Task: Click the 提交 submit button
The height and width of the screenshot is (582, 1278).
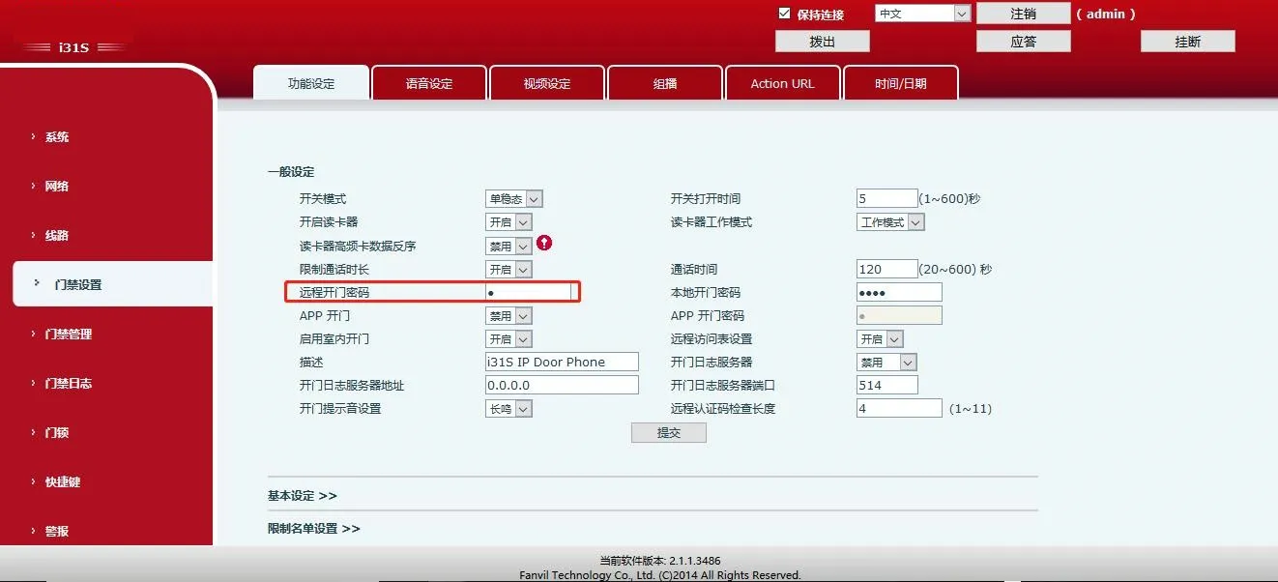Action: (x=668, y=432)
